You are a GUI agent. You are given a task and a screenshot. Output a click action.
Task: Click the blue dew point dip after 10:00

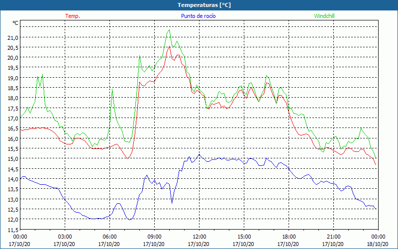(x=172, y=203)
